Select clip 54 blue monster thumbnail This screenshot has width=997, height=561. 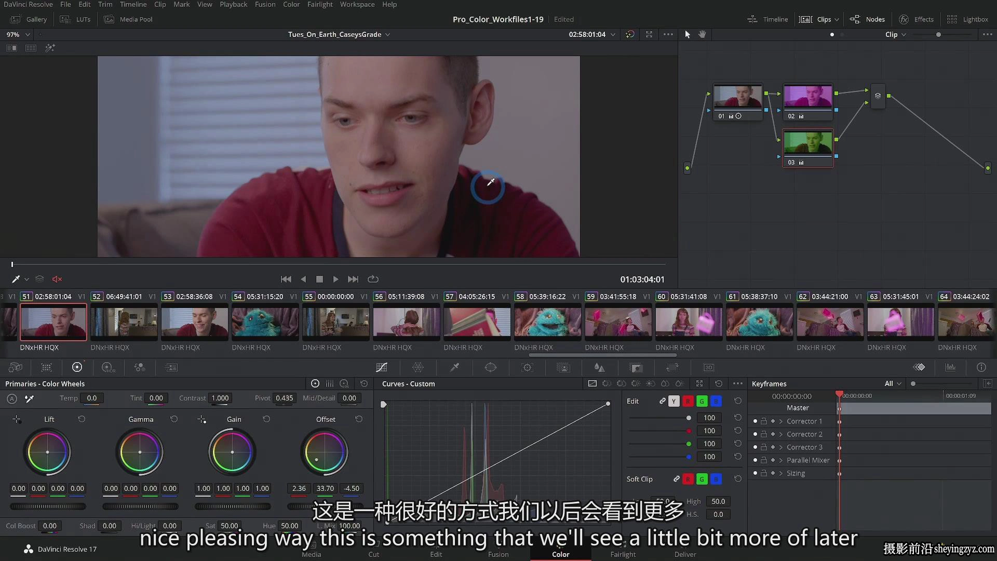pyautogui.click(x=265, y=322)
